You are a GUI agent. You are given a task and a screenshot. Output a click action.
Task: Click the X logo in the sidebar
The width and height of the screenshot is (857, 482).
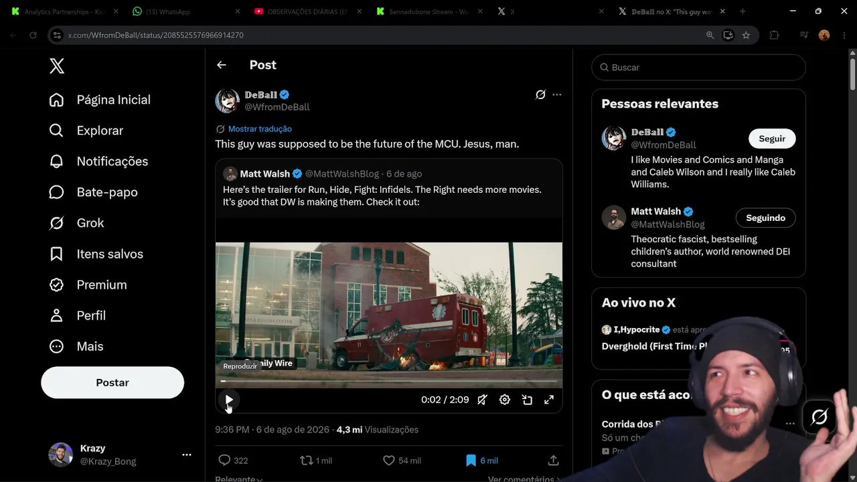click(57, 66)
